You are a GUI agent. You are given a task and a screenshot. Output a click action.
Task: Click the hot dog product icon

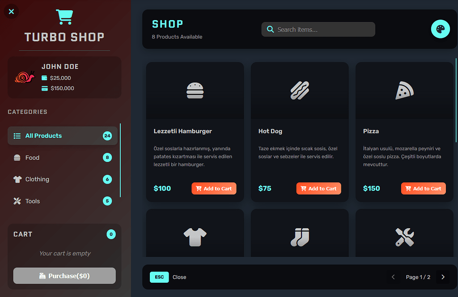pyautogui.click(x=300, y=90)
